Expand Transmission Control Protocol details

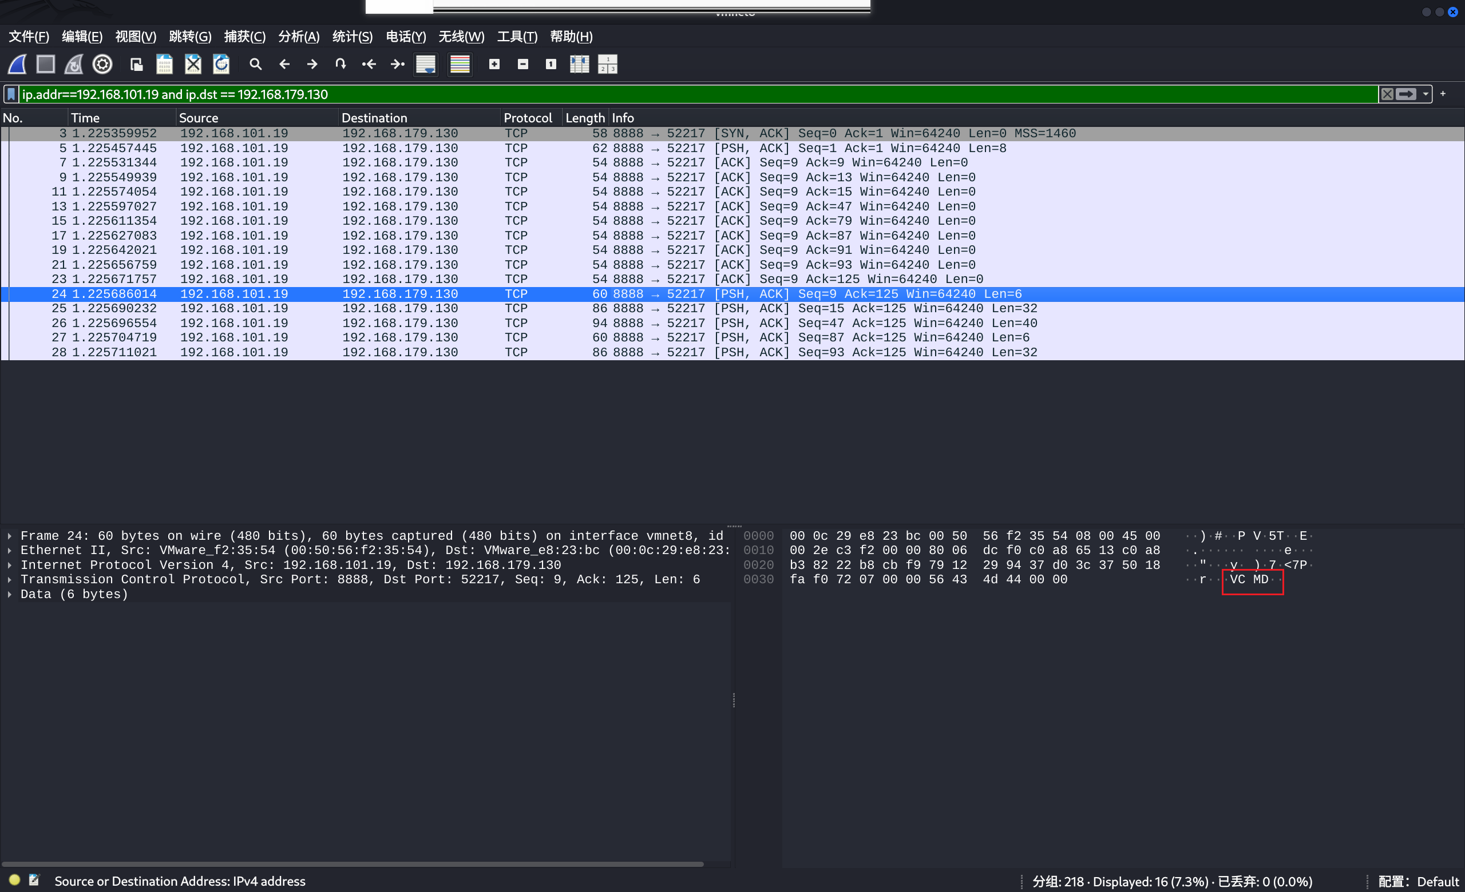[10, 580]
